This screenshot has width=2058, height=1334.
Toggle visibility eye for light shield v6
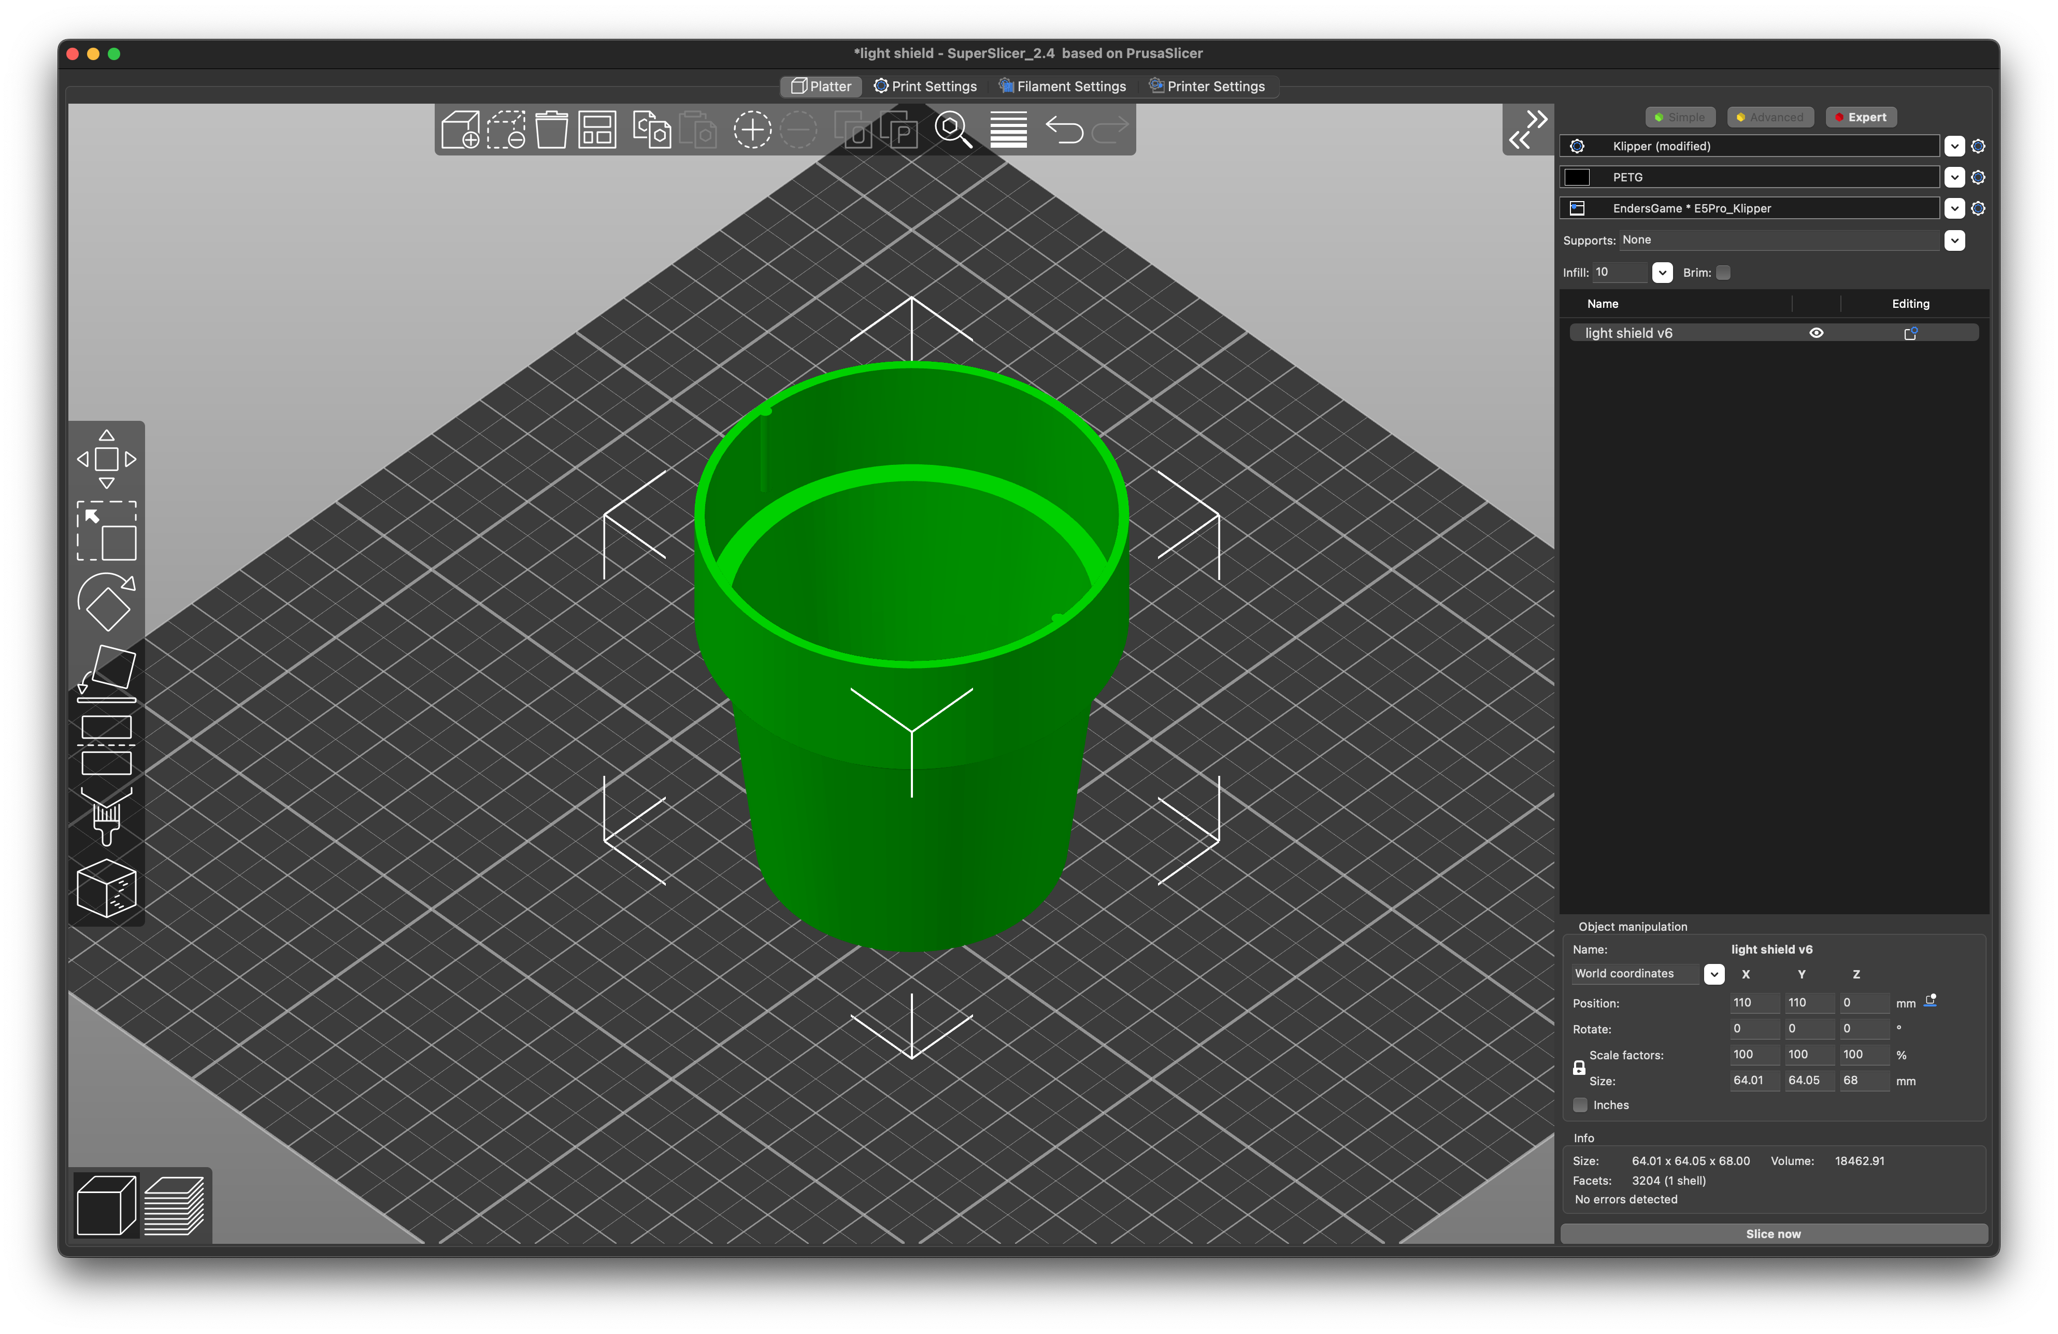click(x=1816, y=333)
